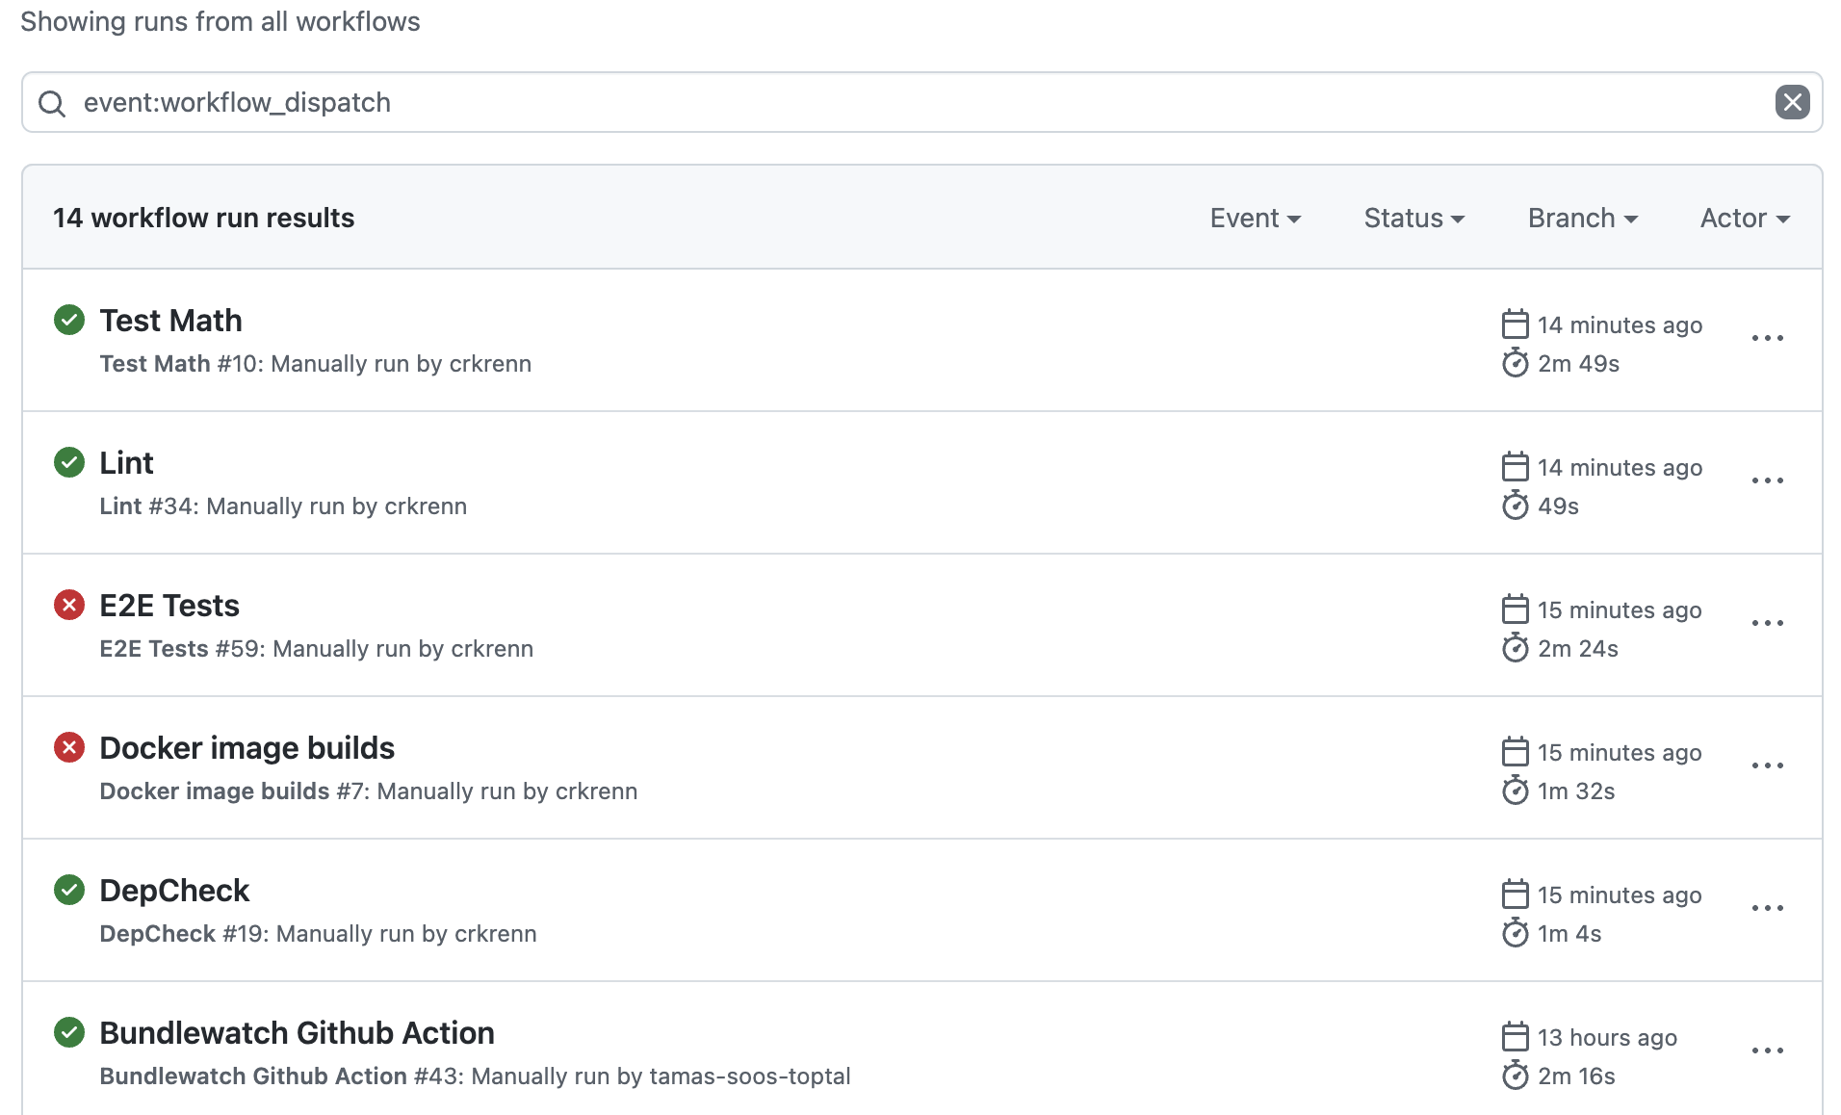Open the Docker image builds run
Screen dimensions: 1841x1115
(x=247, y=747)
